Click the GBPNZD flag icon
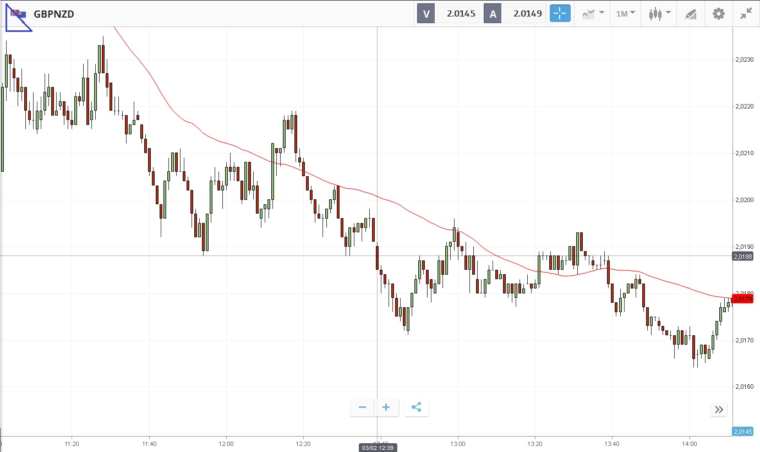Viewport: 760px width, 452px height. [x=18, y=14]
